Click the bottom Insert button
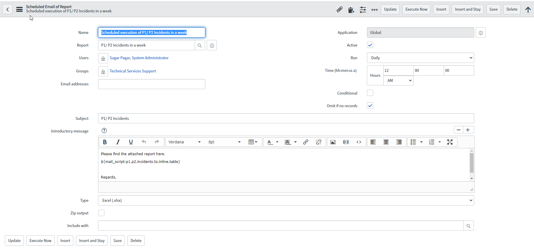The image size is (534, 248). click(x=65, y=241)
